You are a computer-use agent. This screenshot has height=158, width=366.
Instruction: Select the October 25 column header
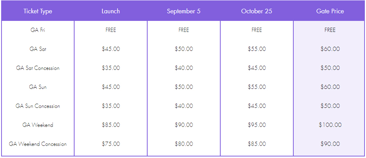(x=257, y=11)
